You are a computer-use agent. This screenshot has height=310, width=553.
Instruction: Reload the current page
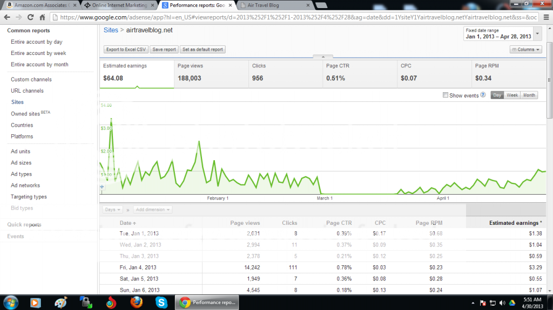30,17
